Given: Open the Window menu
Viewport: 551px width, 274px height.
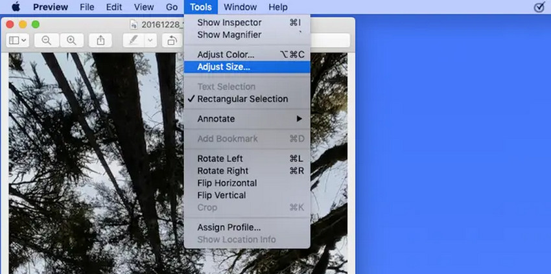Looking at the screenshot, I should click(240, 7).
